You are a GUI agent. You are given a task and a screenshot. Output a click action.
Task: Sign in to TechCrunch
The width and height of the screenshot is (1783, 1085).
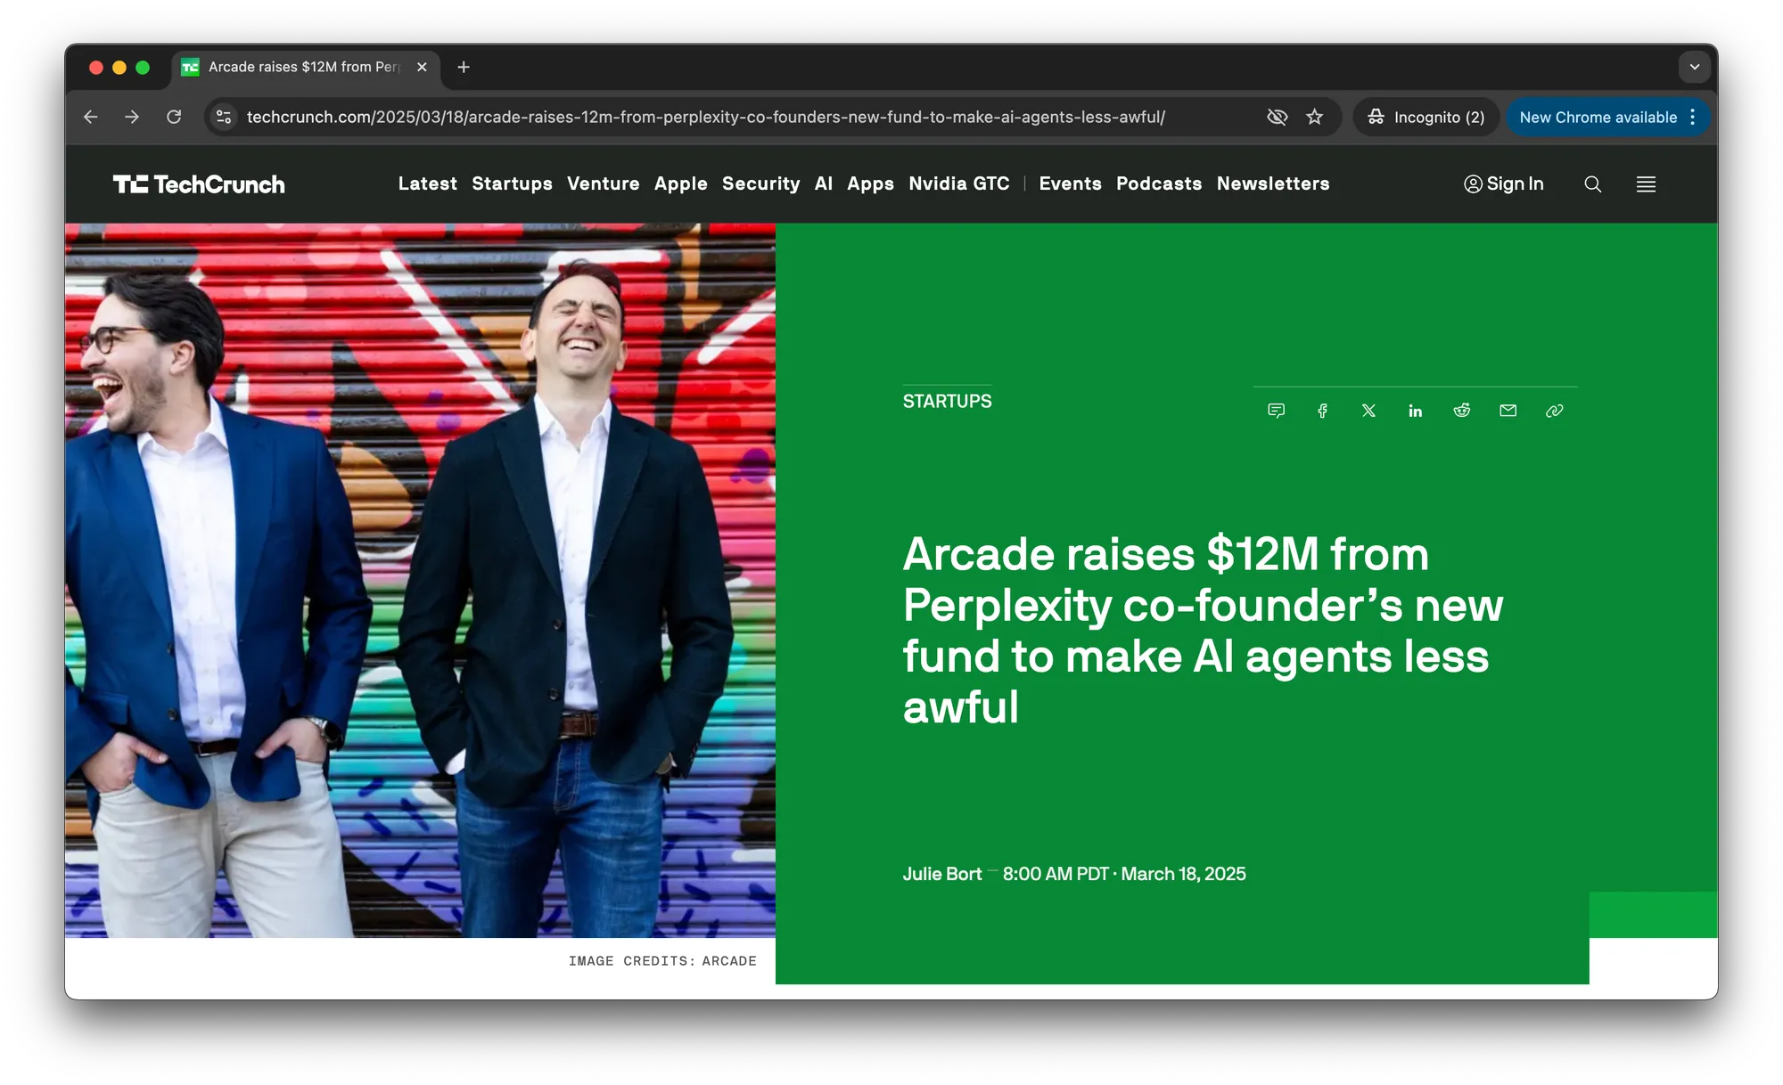pos(1504,184)
